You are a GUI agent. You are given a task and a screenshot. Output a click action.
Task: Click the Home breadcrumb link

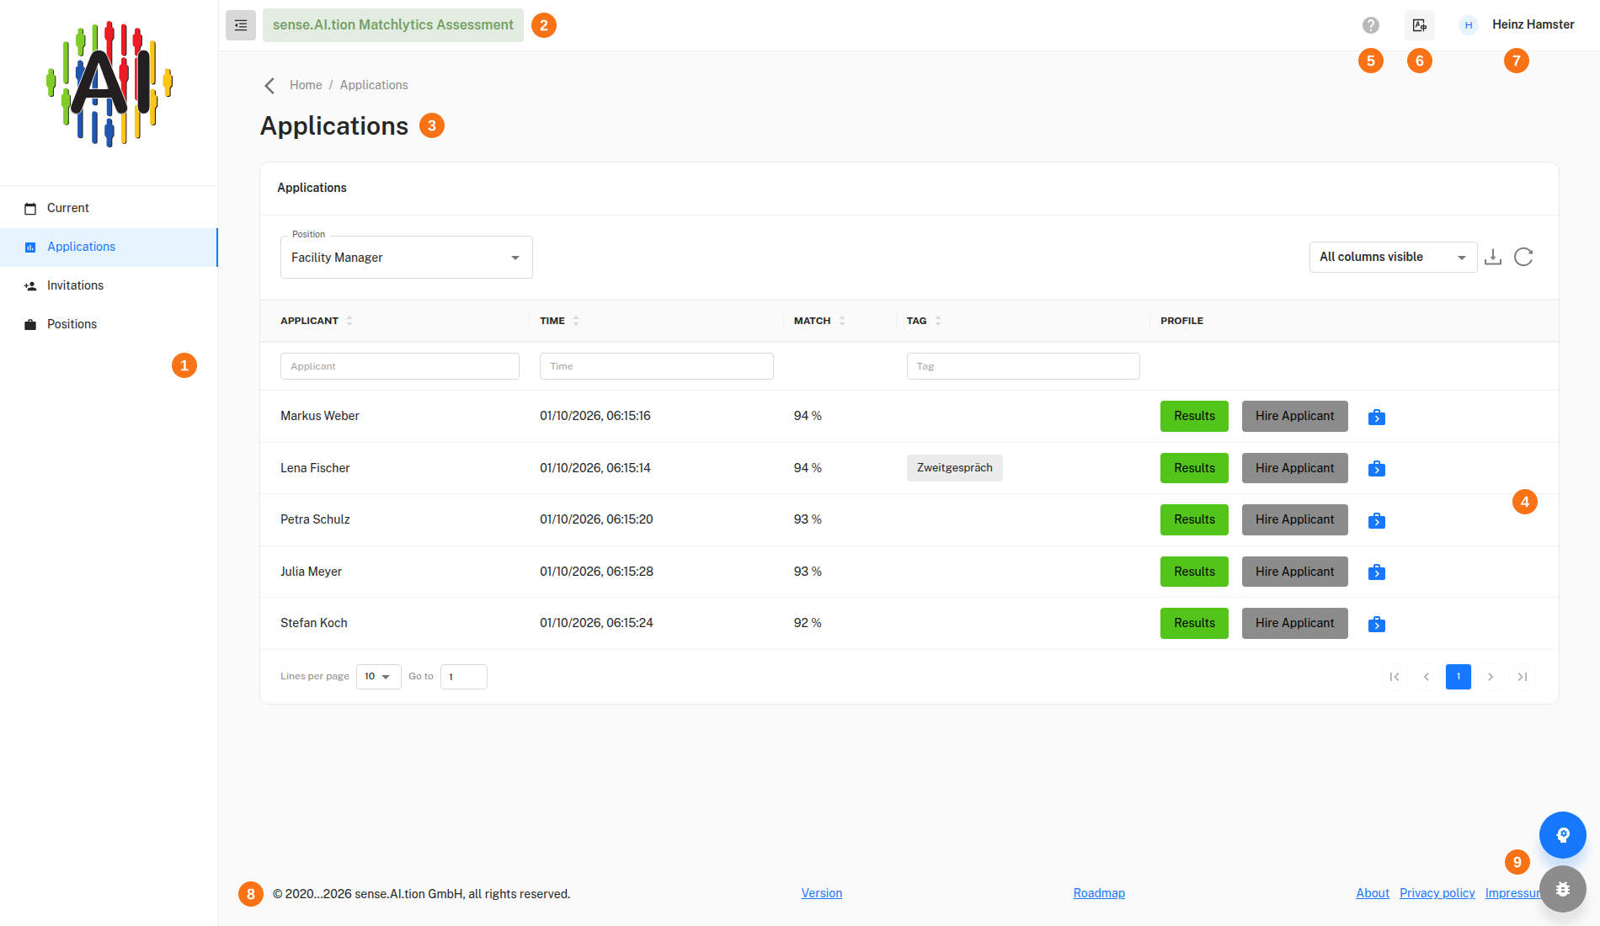click(x=306, y=85)
